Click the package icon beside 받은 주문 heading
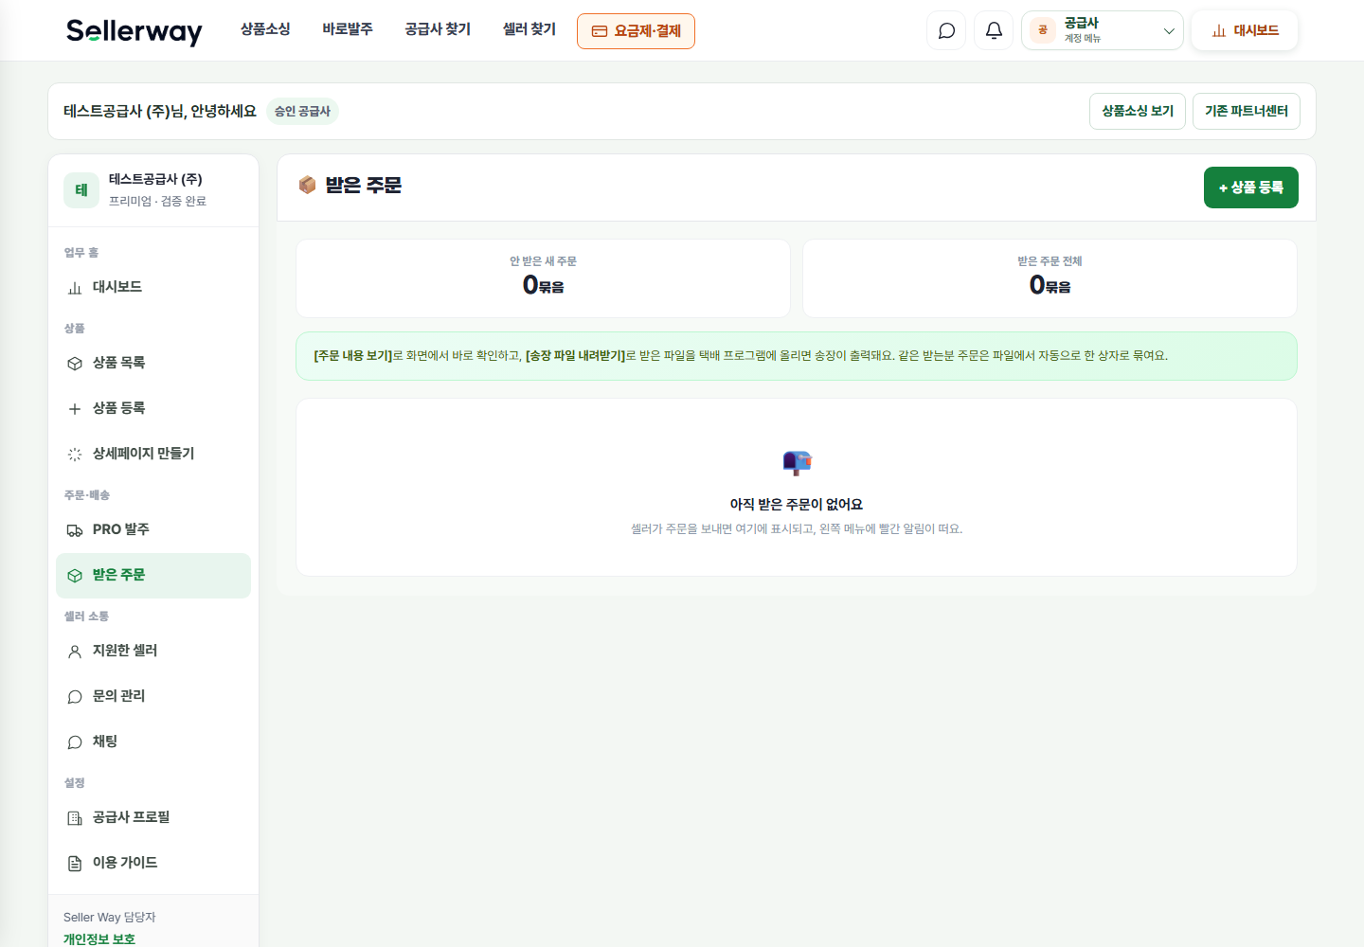1364x947 pixels. click(x=307, y=185)
